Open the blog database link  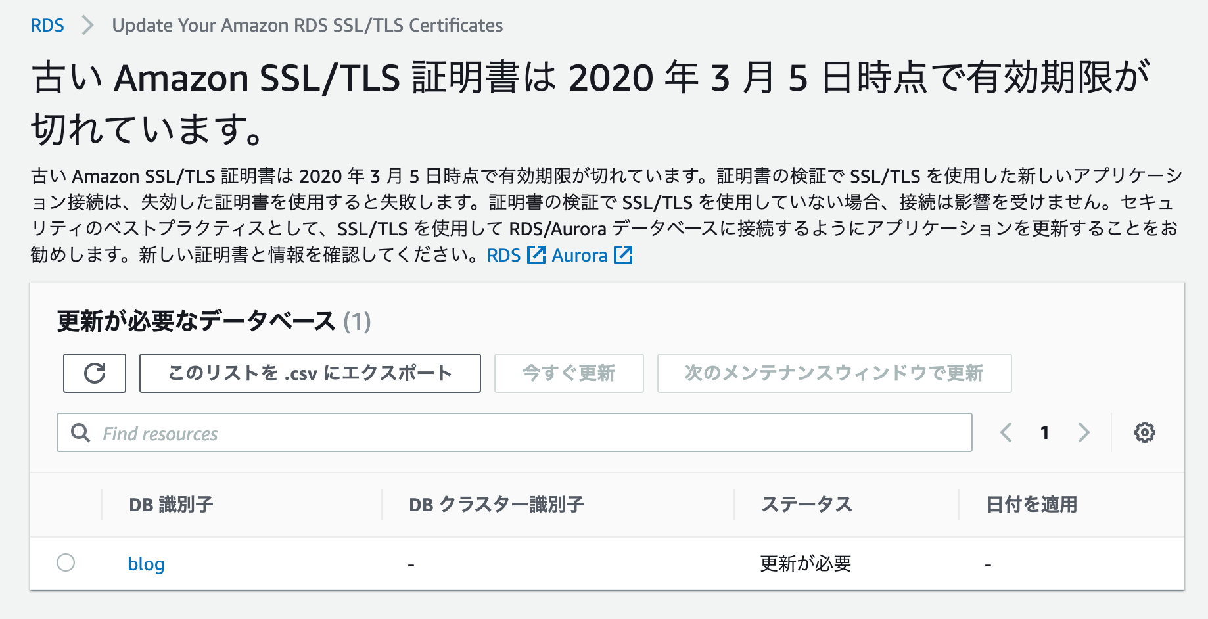click(x=146, y=564)
